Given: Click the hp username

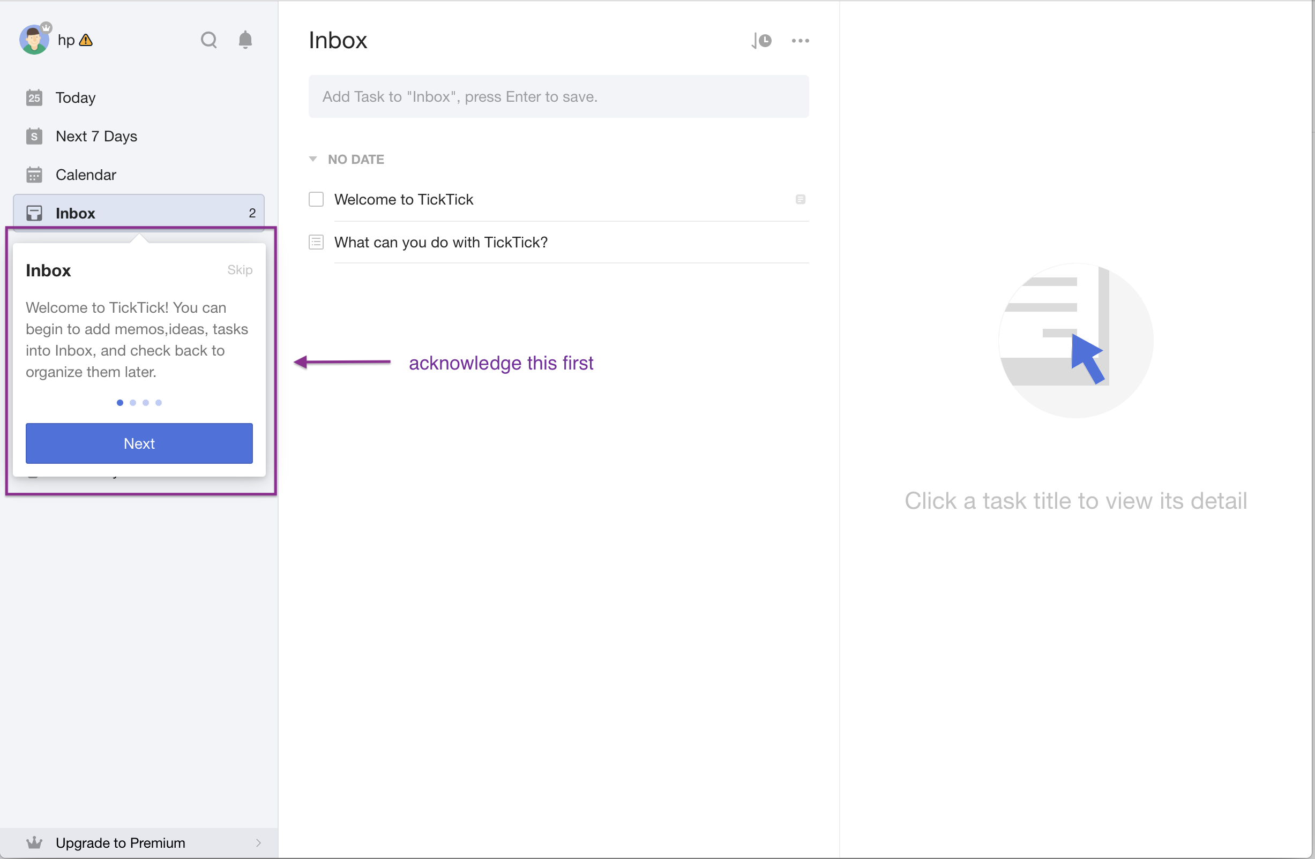Looking at the screenshot, I should tap(66, 40).
